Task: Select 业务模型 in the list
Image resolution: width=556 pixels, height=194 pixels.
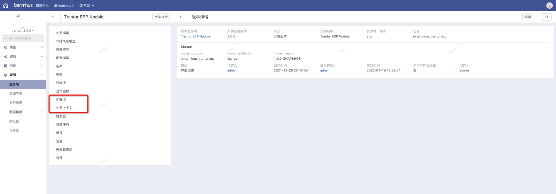Action: 63,33
